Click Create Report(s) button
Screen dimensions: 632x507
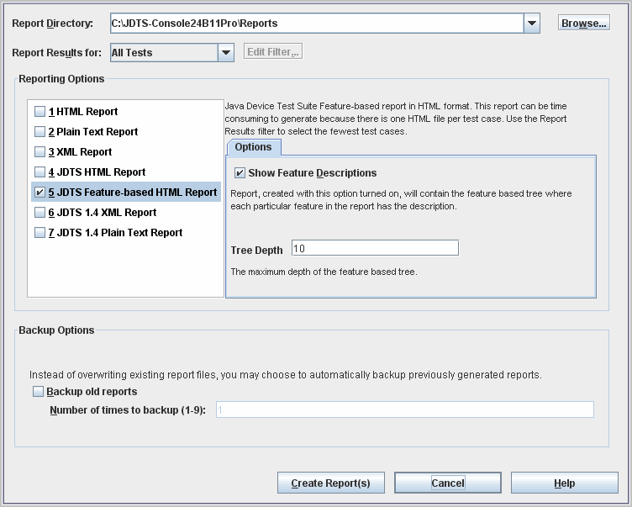point(331,483)
